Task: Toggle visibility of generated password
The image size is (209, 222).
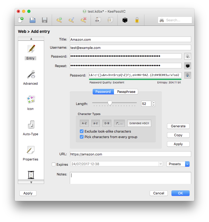Action: pyautogui.click(x=188, y=75)
